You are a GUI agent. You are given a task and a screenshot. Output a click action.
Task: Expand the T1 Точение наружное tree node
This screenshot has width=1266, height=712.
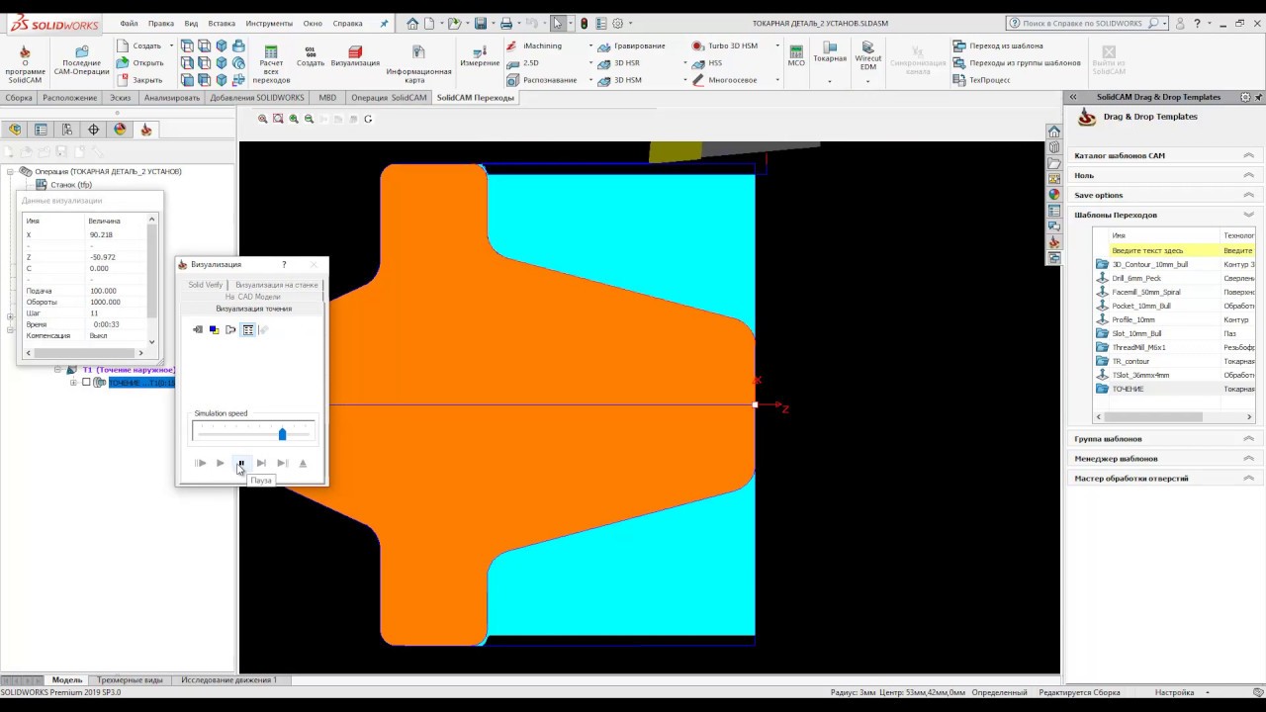[x=57, y=370]
